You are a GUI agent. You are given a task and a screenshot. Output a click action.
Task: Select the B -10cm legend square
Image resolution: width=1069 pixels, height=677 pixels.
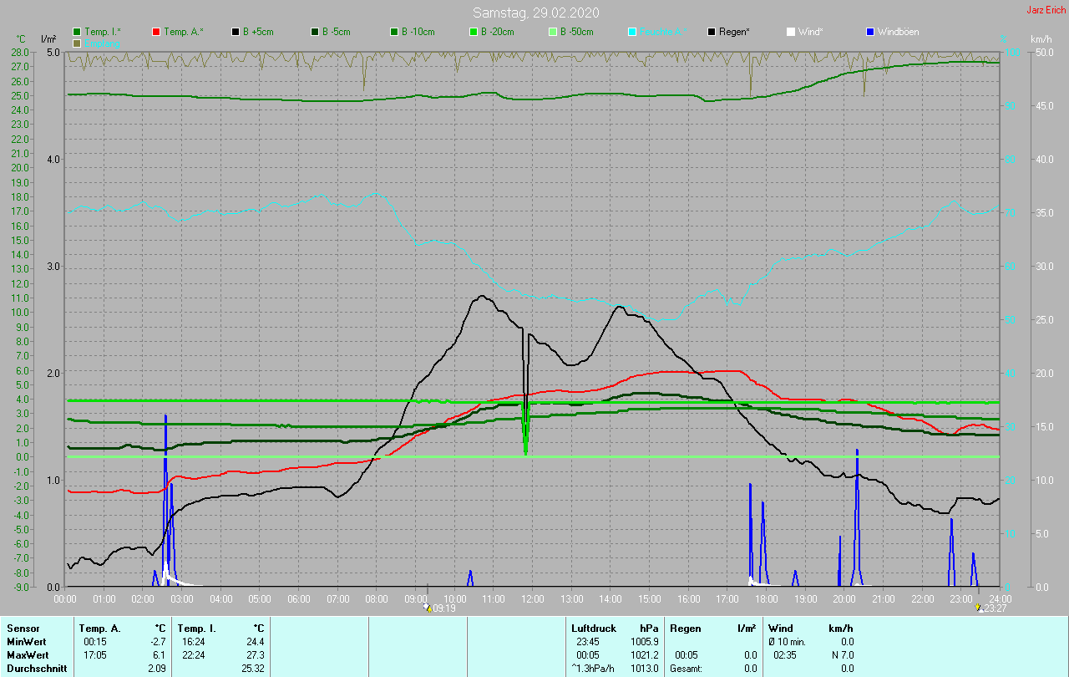tap(394, 32)
